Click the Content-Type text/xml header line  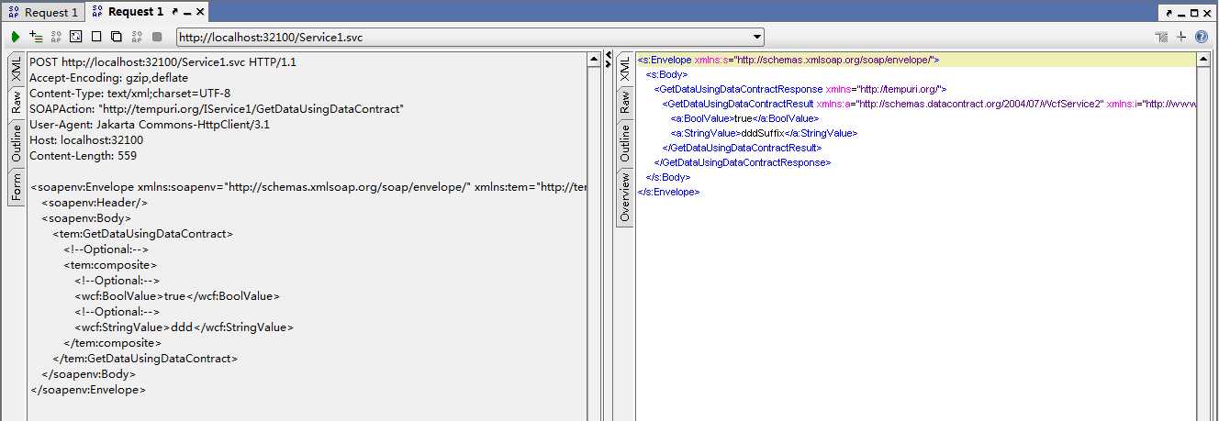[x=130, y=93]
